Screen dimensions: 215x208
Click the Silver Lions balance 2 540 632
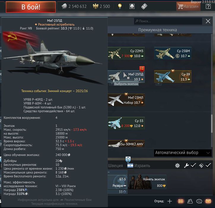click(74, 6)
